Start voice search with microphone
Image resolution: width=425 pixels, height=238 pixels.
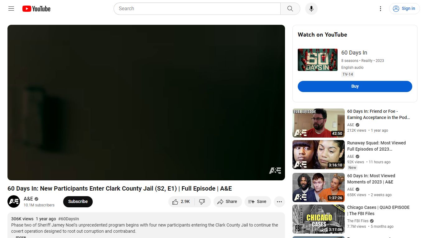click(311, 9)
